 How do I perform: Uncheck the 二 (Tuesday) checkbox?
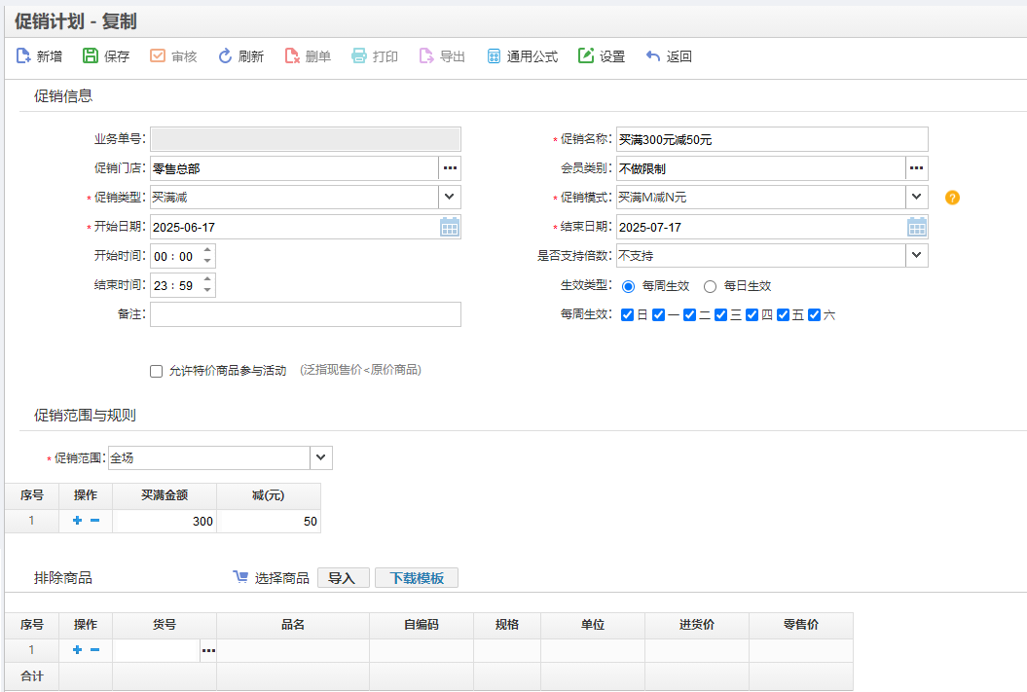[689, 315]
